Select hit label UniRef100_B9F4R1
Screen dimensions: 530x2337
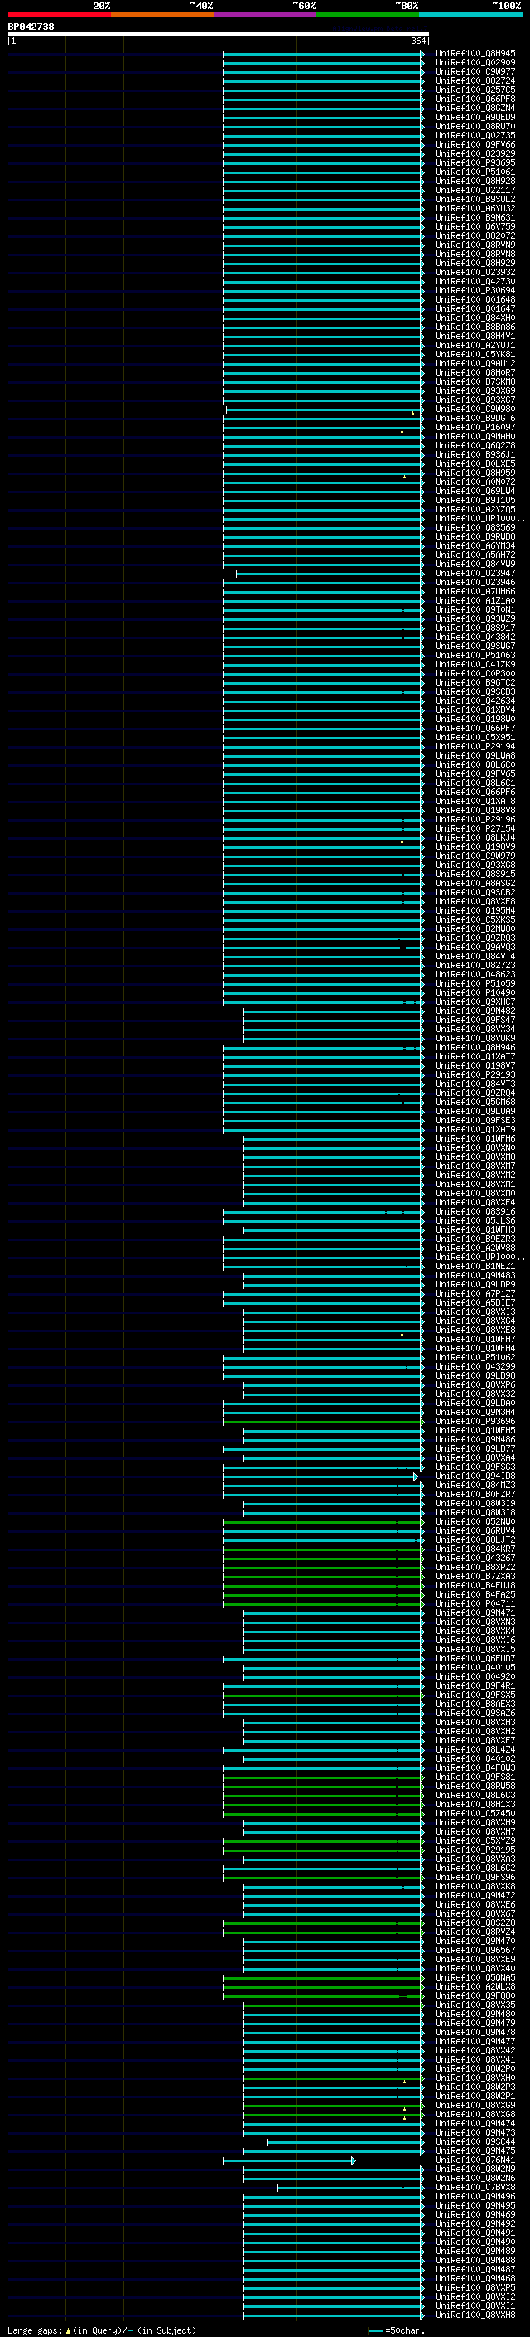pyautogui.click(x=475, y=1685)
